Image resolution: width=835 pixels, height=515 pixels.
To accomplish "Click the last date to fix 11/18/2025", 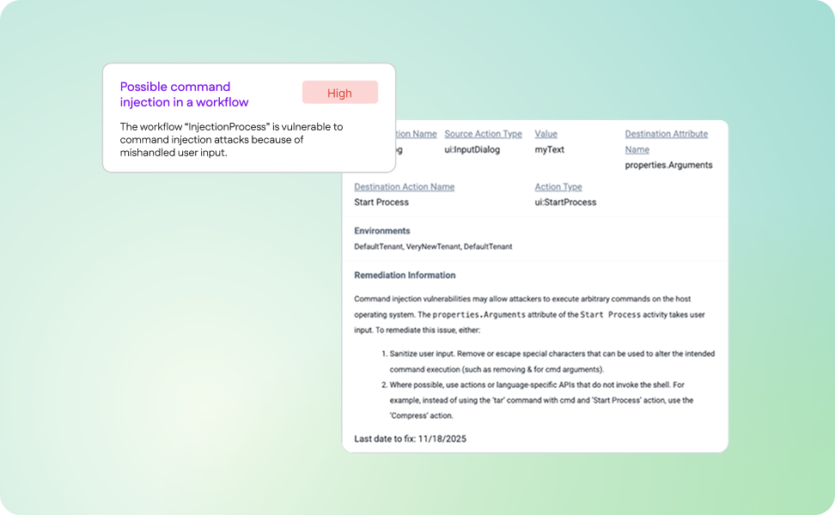I will click(x=410, y=438).
